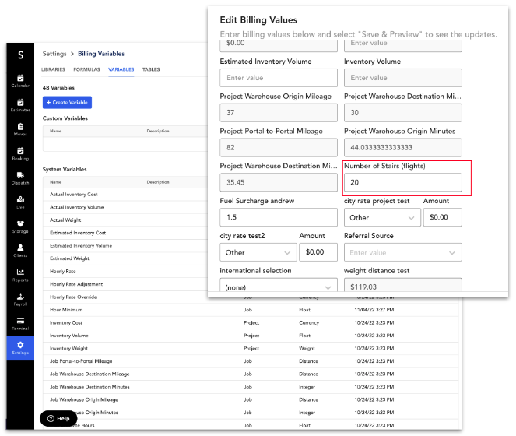The height and width of the screenshot is (436, 516).
Task: Go to Estimates in the sidebar
Action: [20, 104]
